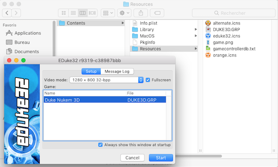Click the Finder Resources title folder icon
This screenshot has height=167, width=278.
[x=126, y=4]
